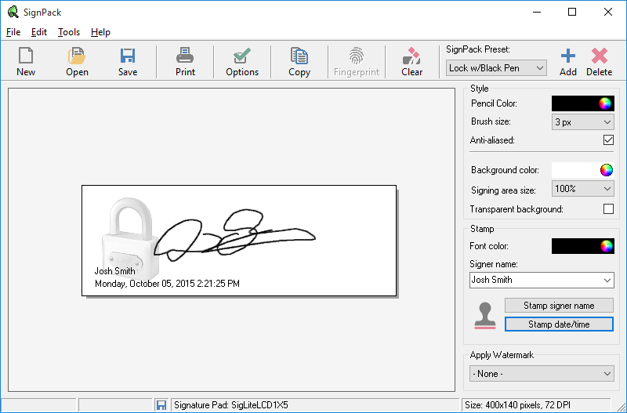Expand the Brush size dropdown

(582, 122)
